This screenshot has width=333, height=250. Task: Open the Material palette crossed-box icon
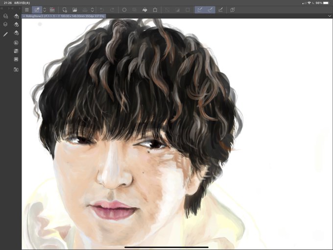[16, 70]
